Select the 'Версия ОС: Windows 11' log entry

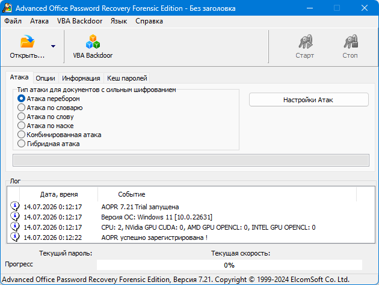click(156, 217)
